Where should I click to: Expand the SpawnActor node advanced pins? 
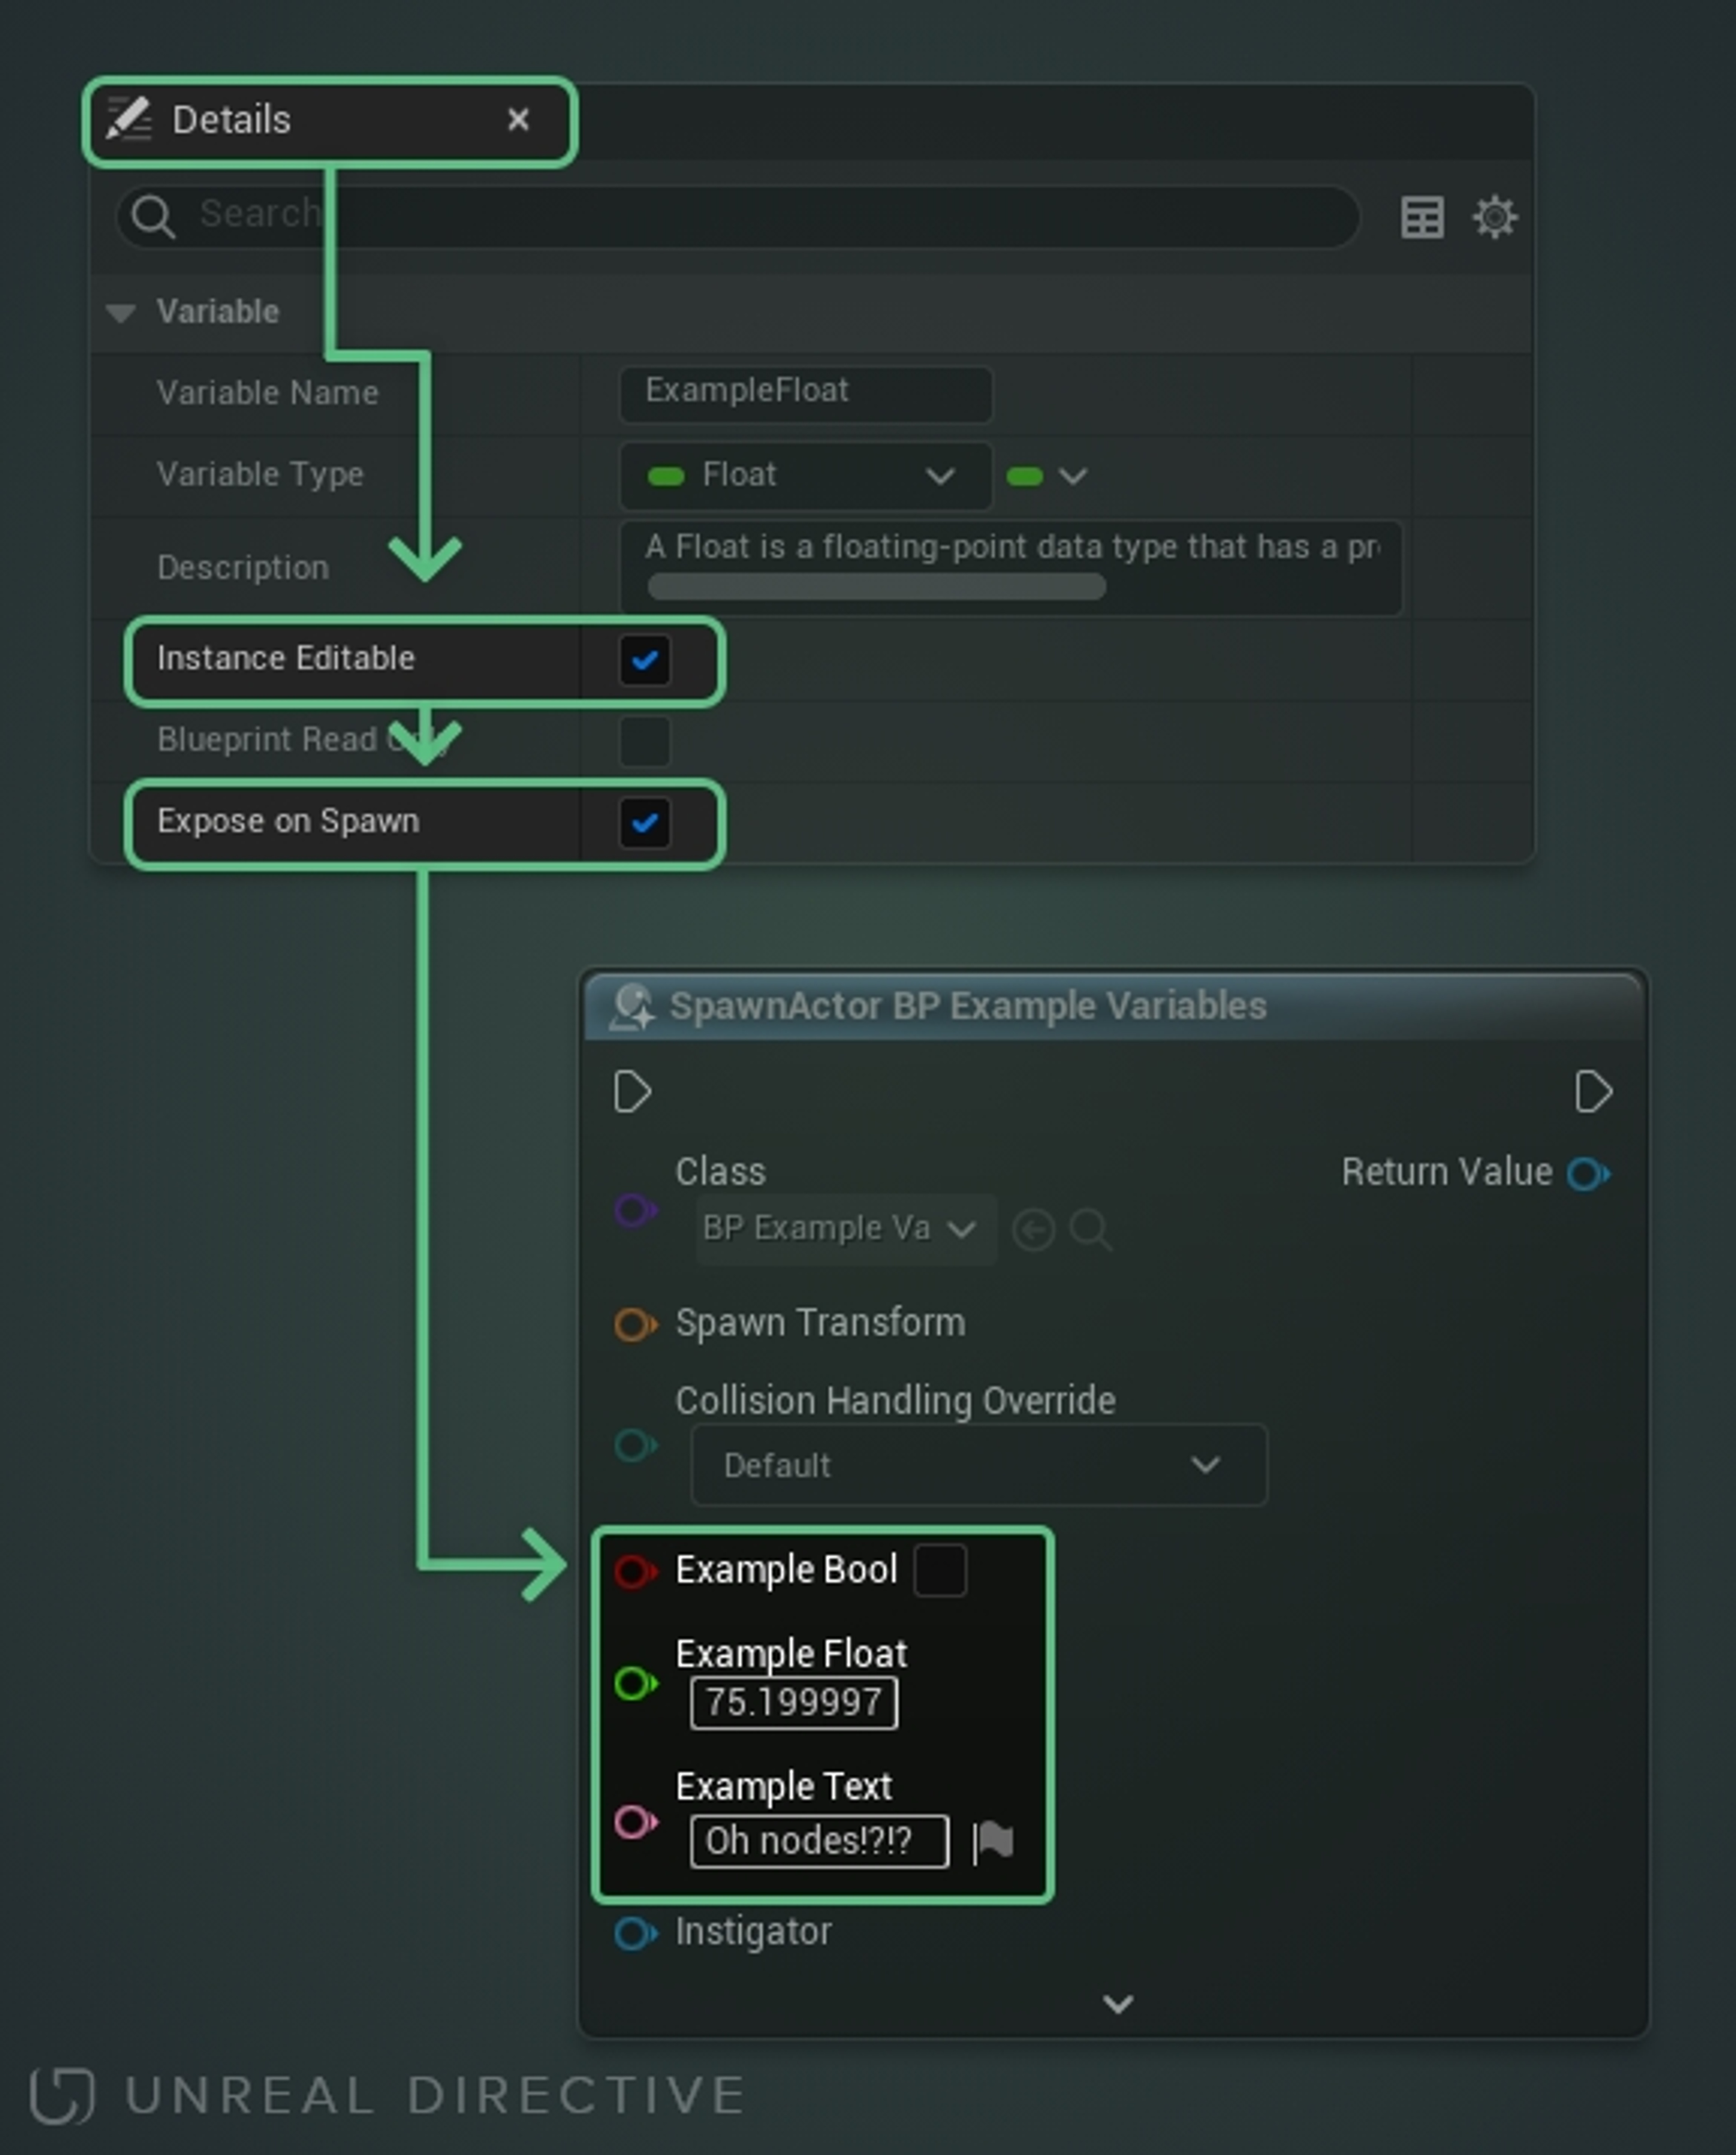click(1117, 2003)
